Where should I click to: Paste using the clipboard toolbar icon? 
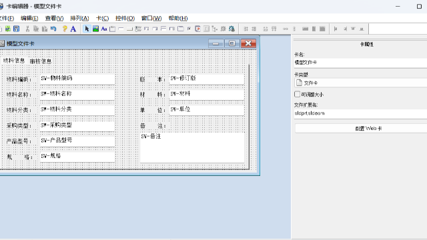45,29
